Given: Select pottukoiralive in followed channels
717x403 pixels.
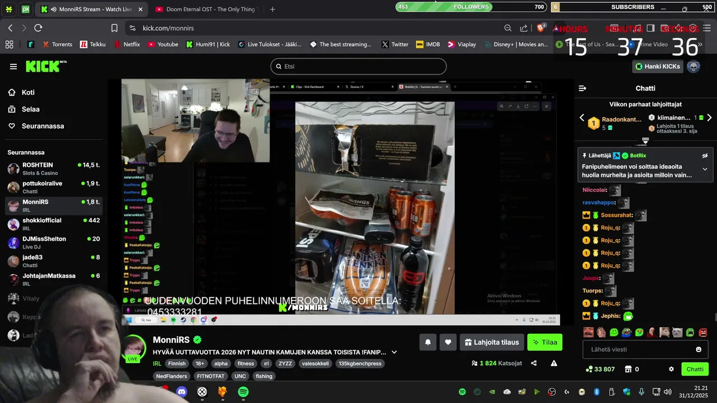Looking at the screenshot, I should click(x=54, y=188).
